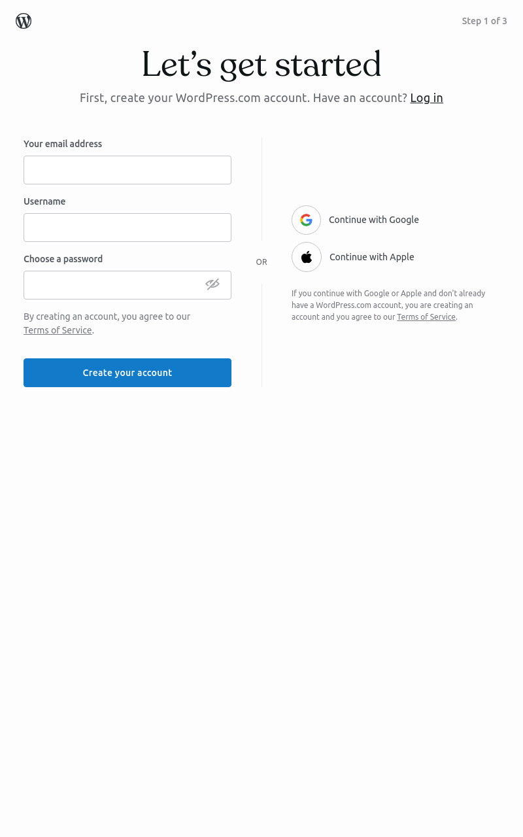
Task: Focus the email address input field
Action: (x=127, y=170)
